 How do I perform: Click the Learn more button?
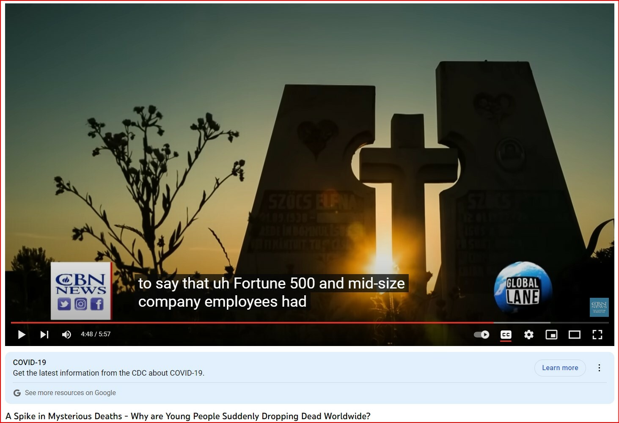560,368
